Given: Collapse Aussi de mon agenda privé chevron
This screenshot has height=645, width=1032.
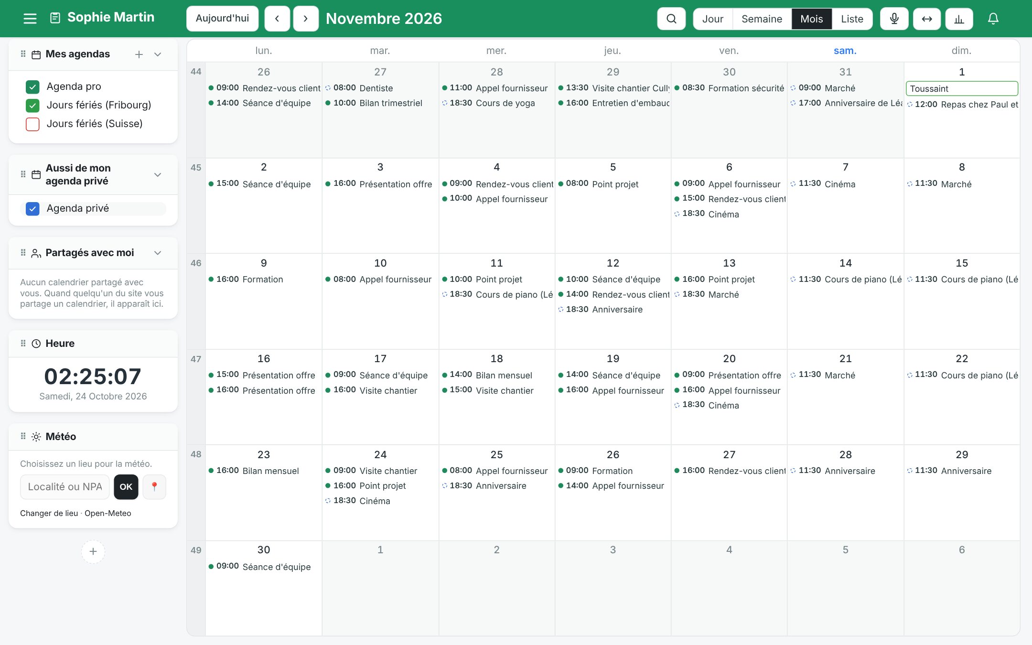Looking at the screenshot, I should click(158, 175).
